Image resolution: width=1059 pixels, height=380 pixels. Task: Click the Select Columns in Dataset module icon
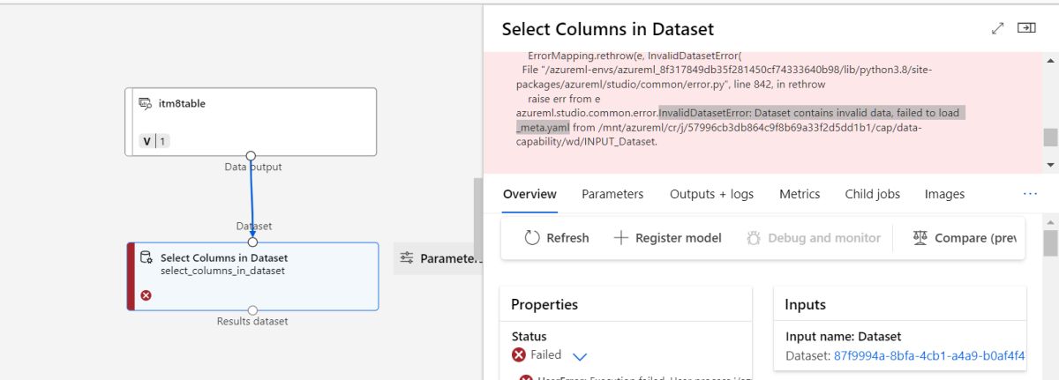[x=146, y=258]
